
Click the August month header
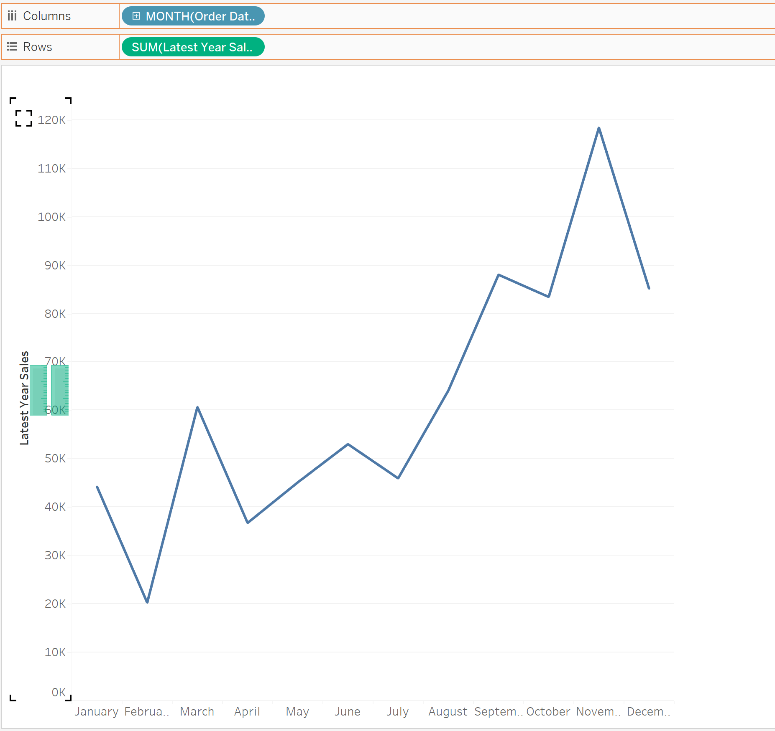pyautogui.click(x=448, y=711)
